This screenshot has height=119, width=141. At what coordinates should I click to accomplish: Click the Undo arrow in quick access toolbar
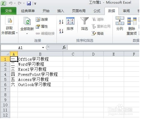point(11,3)
